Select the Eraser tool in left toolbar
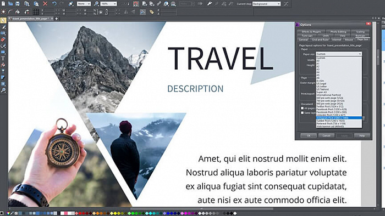This screenshot has height=216, width=385. coord(3,39)
